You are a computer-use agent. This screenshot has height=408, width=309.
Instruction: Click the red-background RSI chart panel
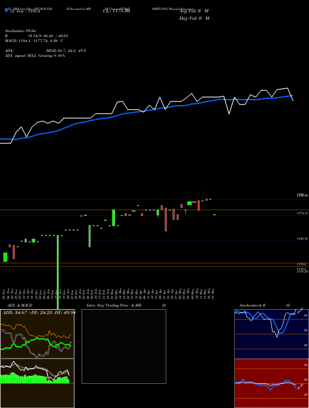coord(271,383)
